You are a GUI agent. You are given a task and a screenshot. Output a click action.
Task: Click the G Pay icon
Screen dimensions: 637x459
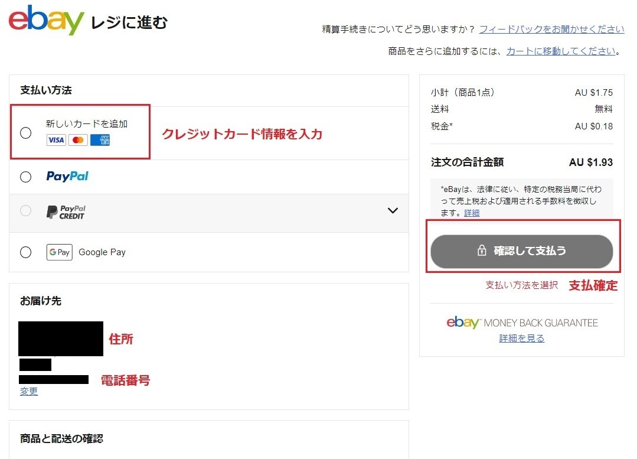coord(59,252)
